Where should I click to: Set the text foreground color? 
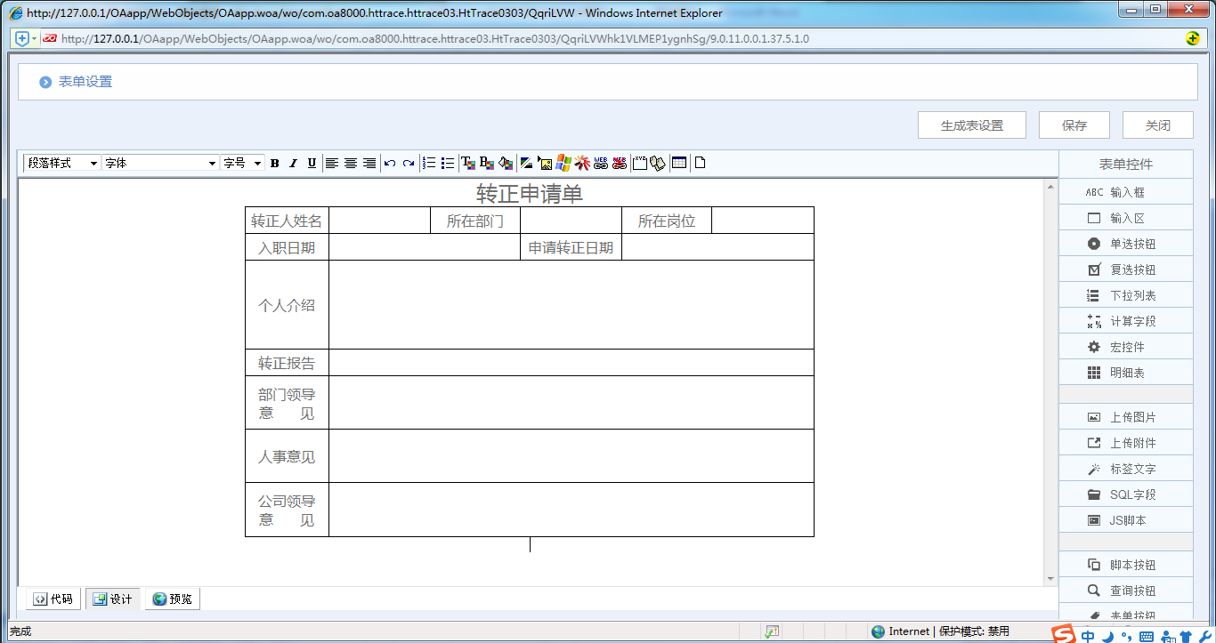[x=467, y=163]
